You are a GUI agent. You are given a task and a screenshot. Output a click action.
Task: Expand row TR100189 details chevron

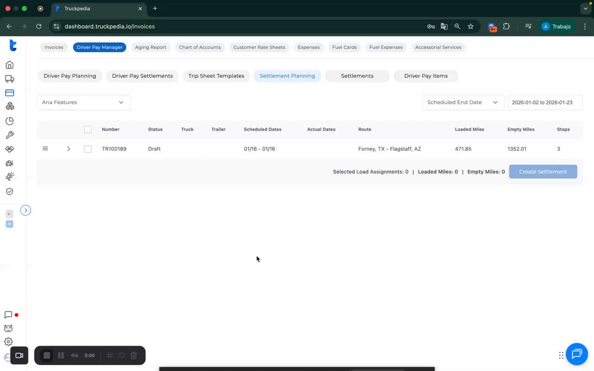click(68, 149)
